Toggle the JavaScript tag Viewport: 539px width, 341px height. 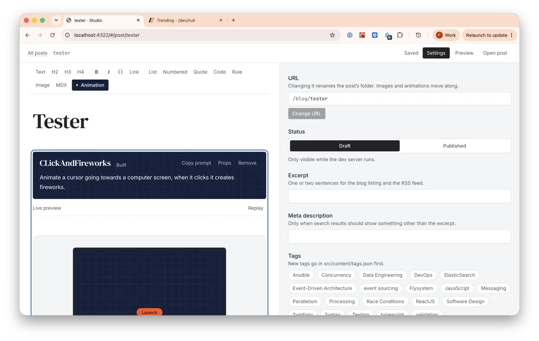(x=457, y=288)
